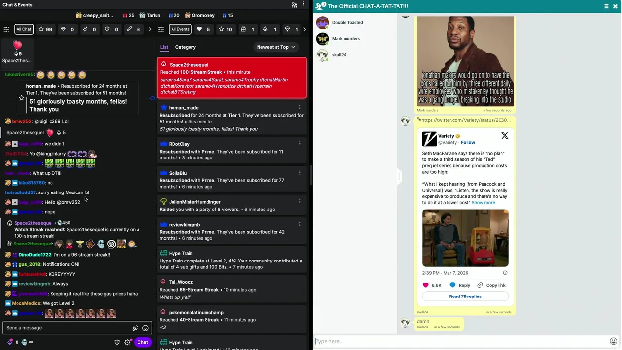Screen dimensions: 622x350
Task: Click skull24 avatar beside the damn message
Action: tap(405, 323)
